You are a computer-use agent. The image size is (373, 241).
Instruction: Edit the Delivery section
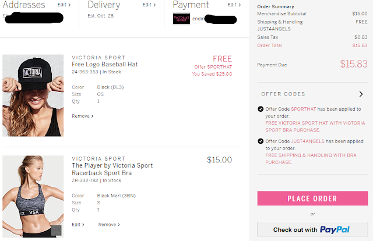click(x=149, y=5)
